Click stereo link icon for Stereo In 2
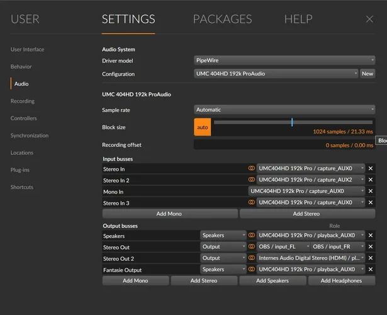Image resolution: width=387 pixels, height=315 pixels. tap(252, 180)
